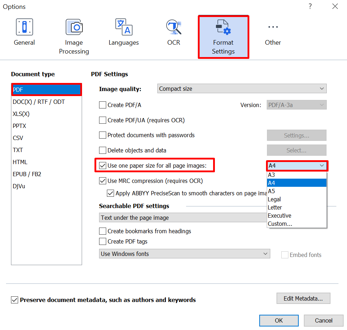
Task: Click the OCR settings icon
Action: [174, 27]
